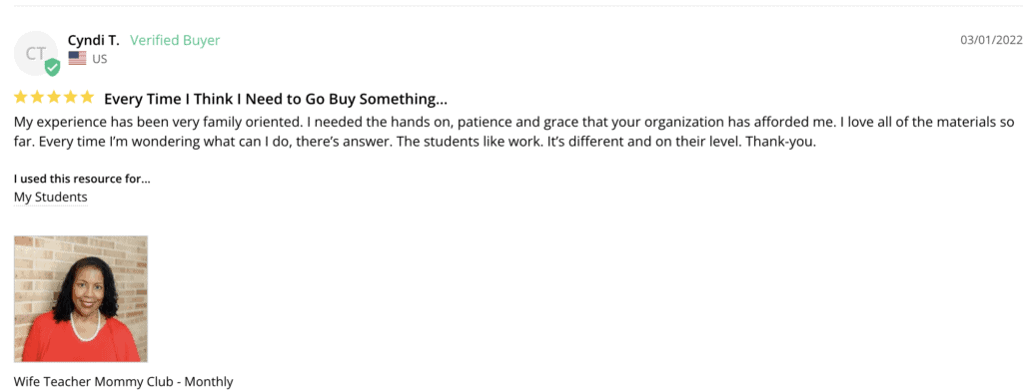
Task: Click the US country label
Action: pyautogui.click(x=99, y=59)
